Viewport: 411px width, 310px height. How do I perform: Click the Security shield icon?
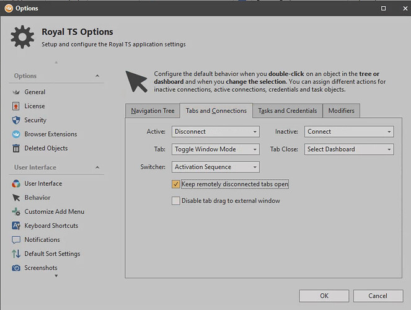pyautogui.click(x=17, y=120)
